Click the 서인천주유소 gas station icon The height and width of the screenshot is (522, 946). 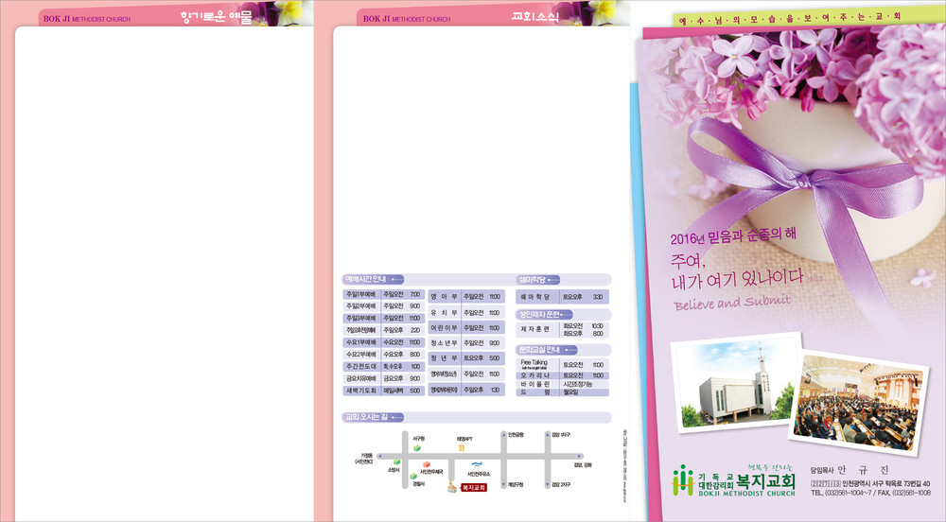point(478,463)
